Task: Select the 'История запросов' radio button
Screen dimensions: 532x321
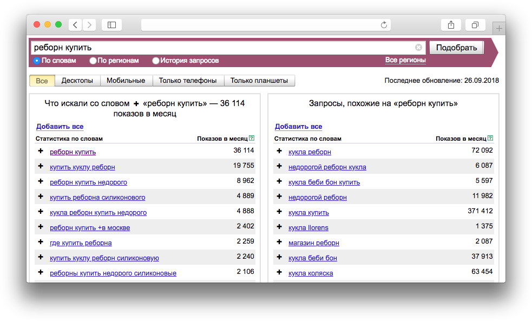Action: click(x=156, y=61)
